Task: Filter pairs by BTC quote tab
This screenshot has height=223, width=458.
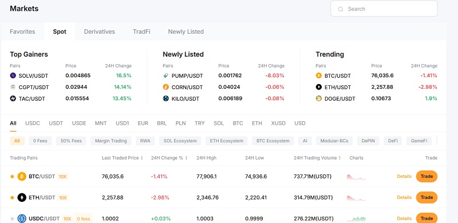Action: (238, 123)
